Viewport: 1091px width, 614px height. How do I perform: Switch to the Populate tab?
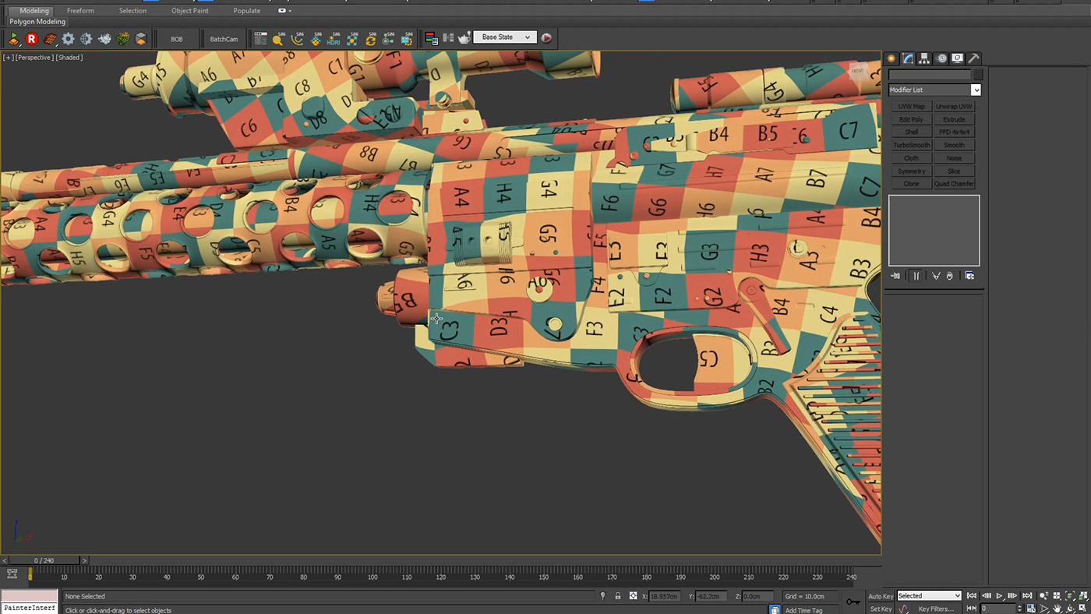point(246,11)
